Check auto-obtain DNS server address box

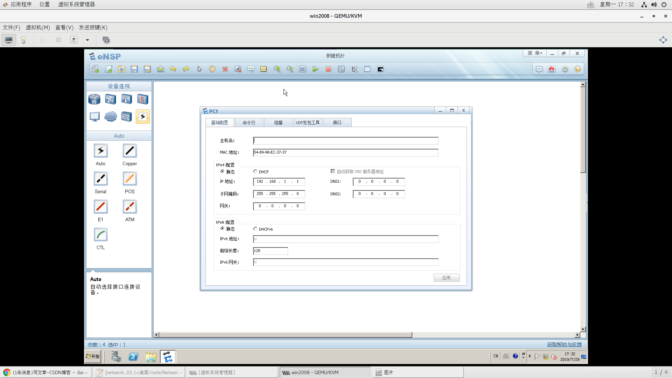tap(333, 171)
